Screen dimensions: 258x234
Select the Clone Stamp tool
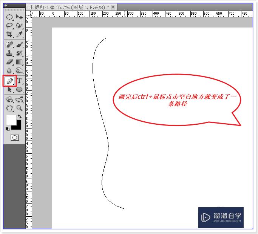9,53
